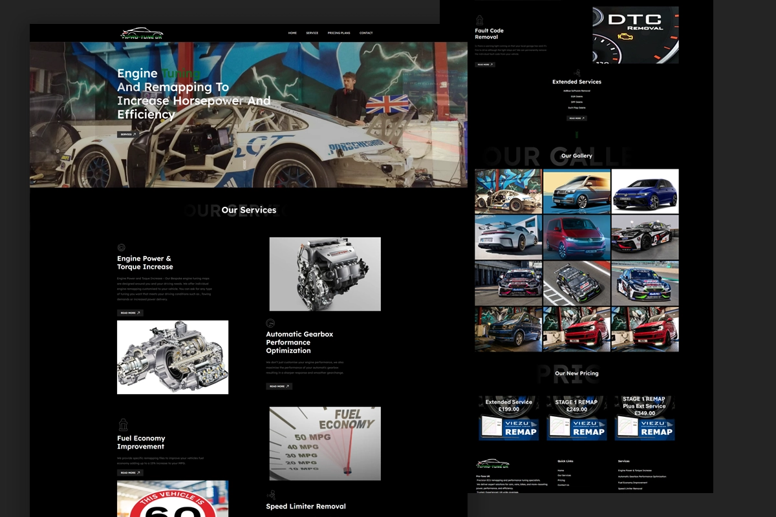Click Read More under Fault Code Removal
The image size is (776, 517).
coord(485,65)
